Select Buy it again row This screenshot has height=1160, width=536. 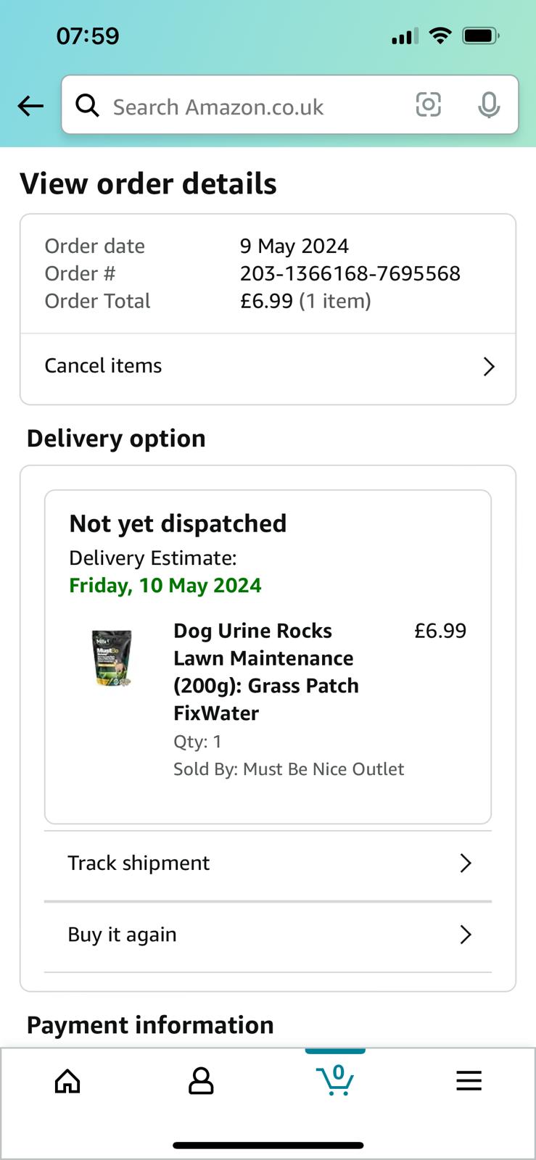point(268,935)
